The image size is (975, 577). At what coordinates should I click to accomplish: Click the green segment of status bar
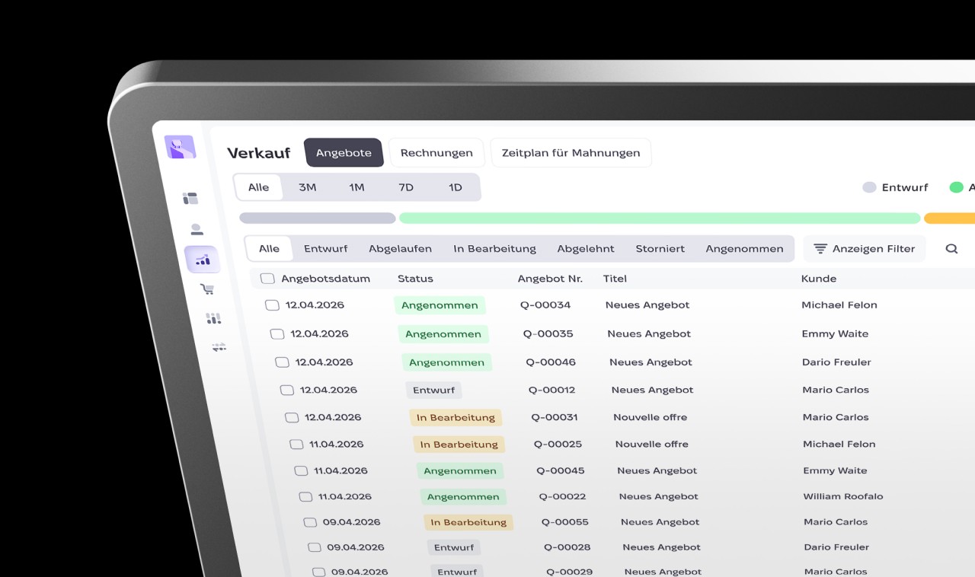pyautogui.click(x=660, y=218)
